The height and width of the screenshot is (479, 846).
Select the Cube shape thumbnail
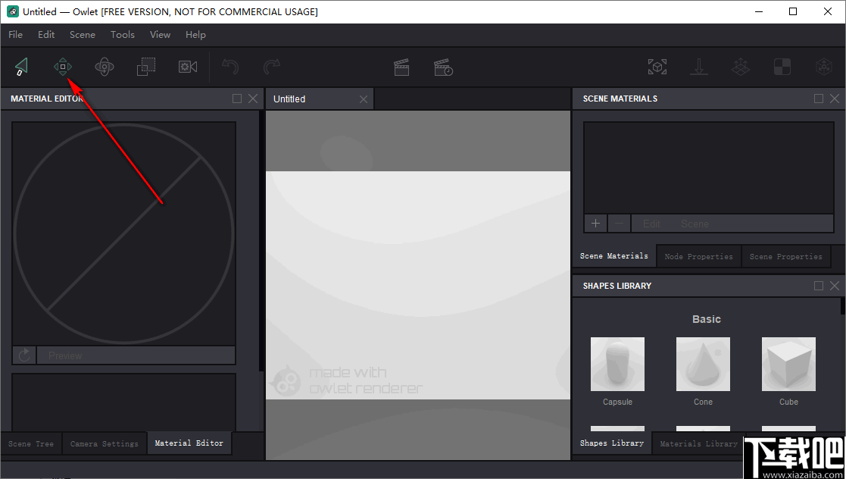point(788,364)
